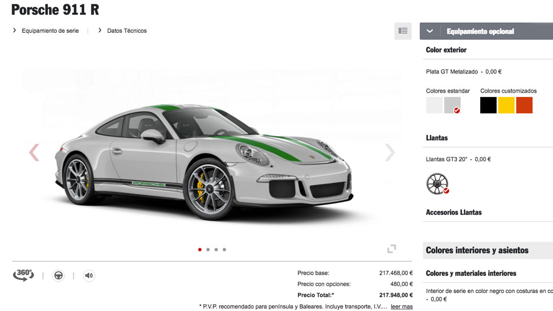Open Colores interiores y asientos section
Screen dimensions: 553x311
pyautogui.click(x=488, y=251)
